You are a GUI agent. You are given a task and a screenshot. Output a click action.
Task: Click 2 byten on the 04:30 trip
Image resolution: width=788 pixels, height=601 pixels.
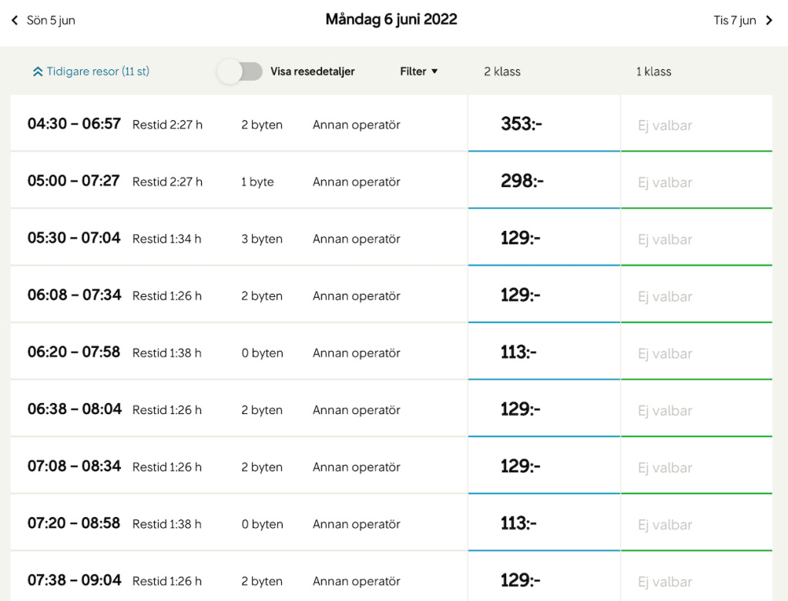262,125
